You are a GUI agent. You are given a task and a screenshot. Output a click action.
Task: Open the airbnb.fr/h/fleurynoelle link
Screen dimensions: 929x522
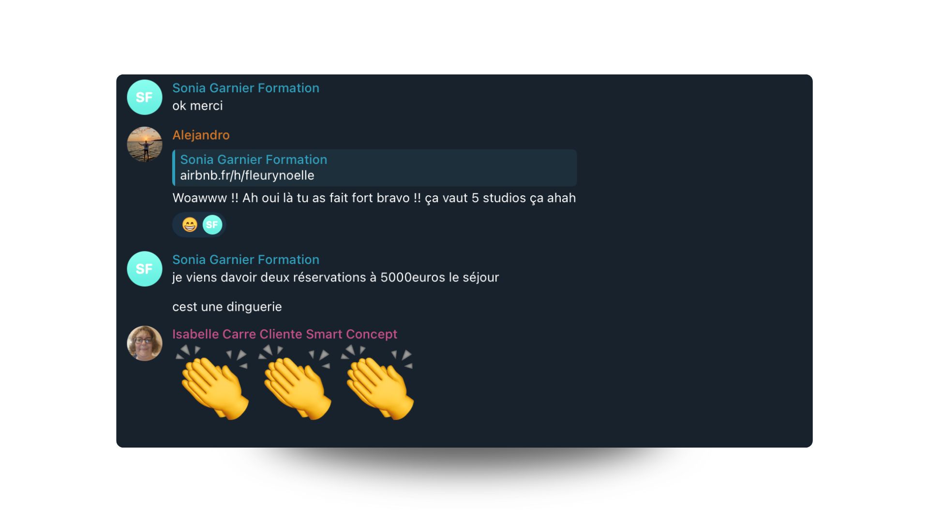click(x=247, y=175)
